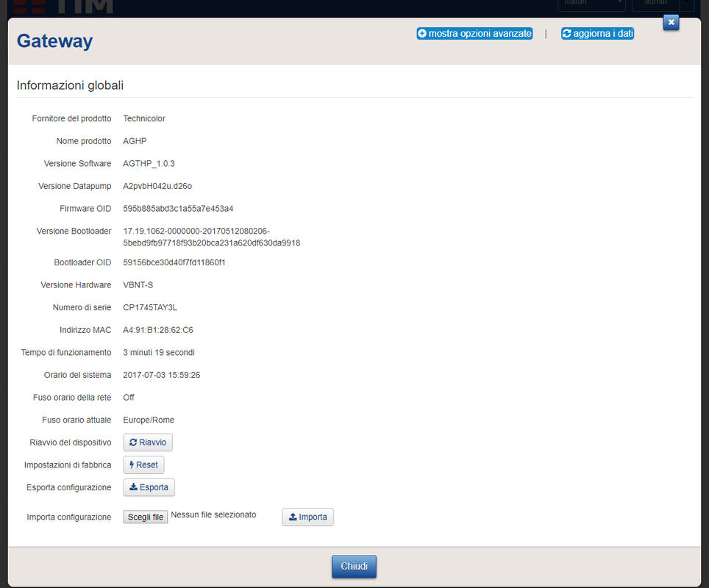709x588 pixels.
Task: Select Firmware OID '595b885abd3c1a55a7e453a4'
Action: point(178,209)
